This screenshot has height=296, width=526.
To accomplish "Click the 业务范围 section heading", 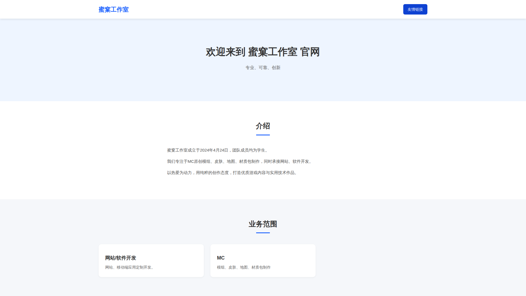I will (x=263, y=224).
